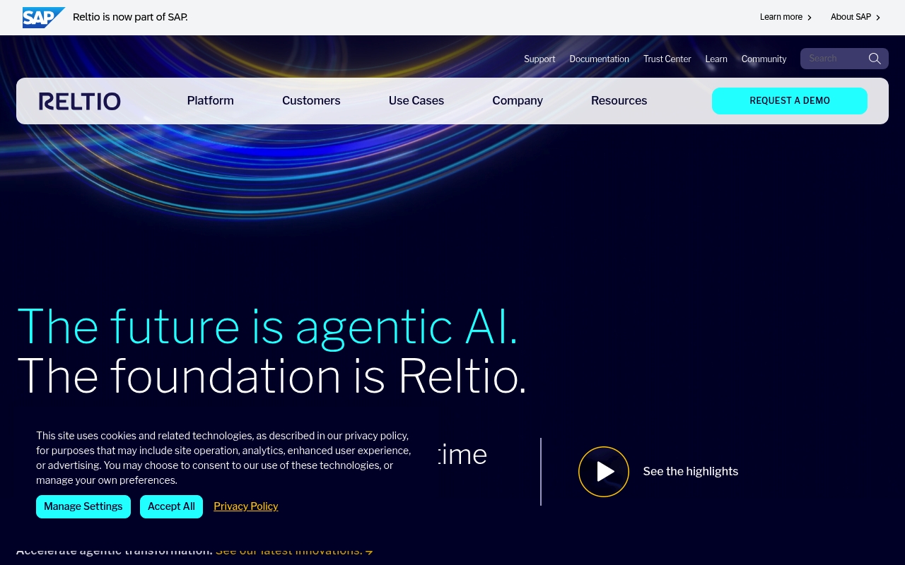This screenshot has width=905, height=565.
Task: Click the Learn more chevron arrow
Action: pyautogui.click(x=810, y=18)
